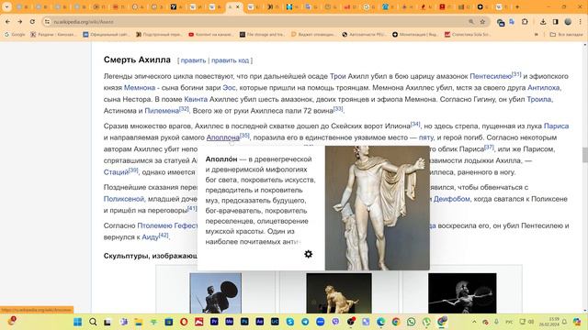Image resolution: width=588 pixels, height=330 pixels.
Task: Open Telegram from the taskbar
Action: [x=305, y=322]
